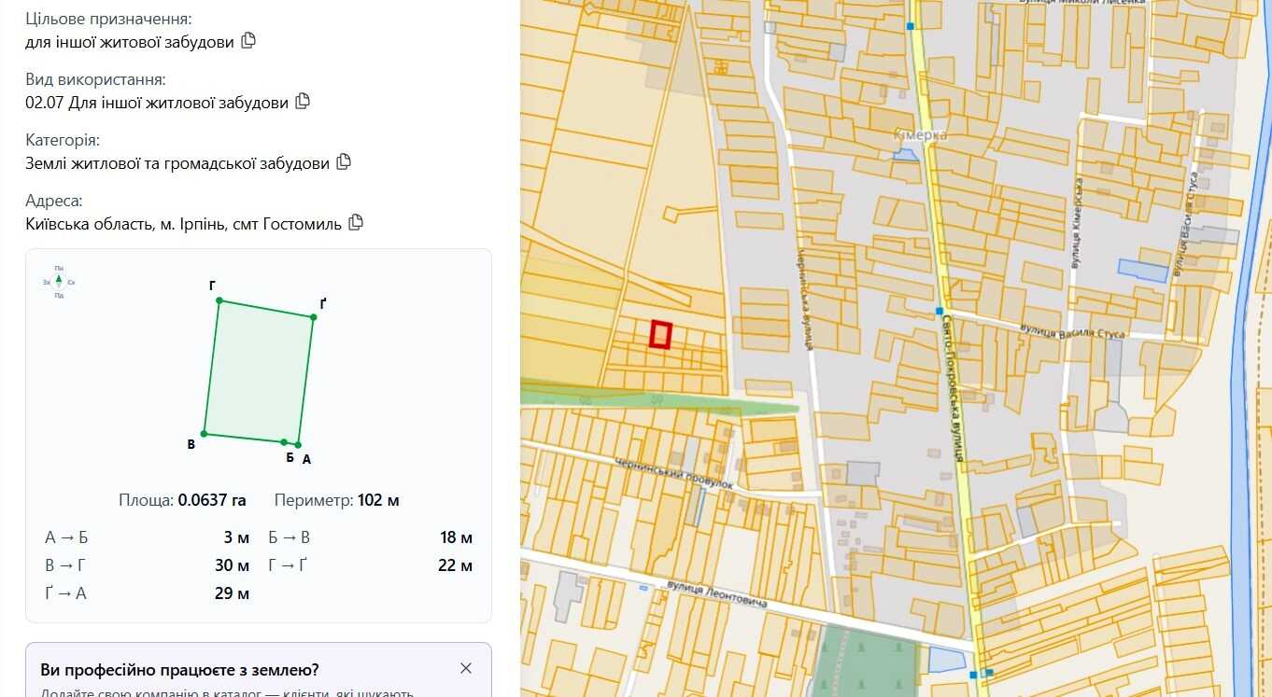Close the 'Ви професійно працюєте з землею?' banner
1272x697 pixels.
click(x=466, y=668)
